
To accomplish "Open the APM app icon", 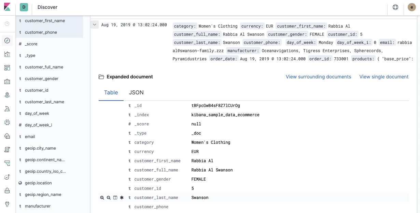I will (7, 163).
